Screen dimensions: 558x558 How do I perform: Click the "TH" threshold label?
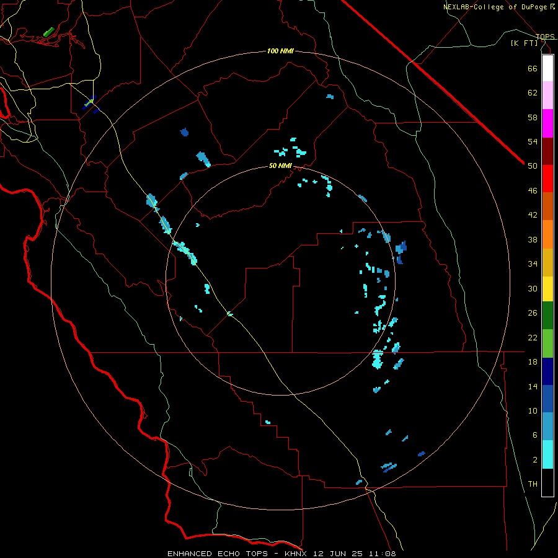click(533, 484)
